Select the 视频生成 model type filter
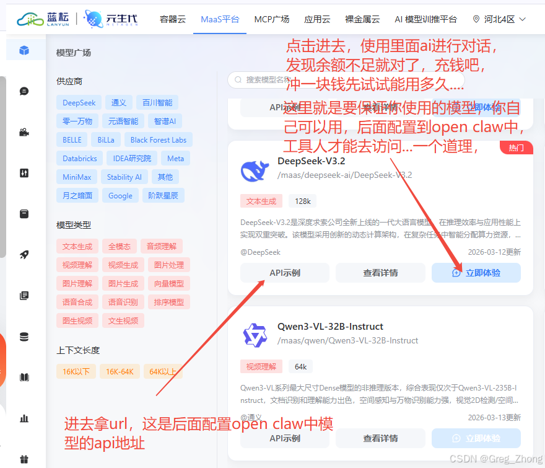This screenshot has width=545, height=468. (123, 265)
